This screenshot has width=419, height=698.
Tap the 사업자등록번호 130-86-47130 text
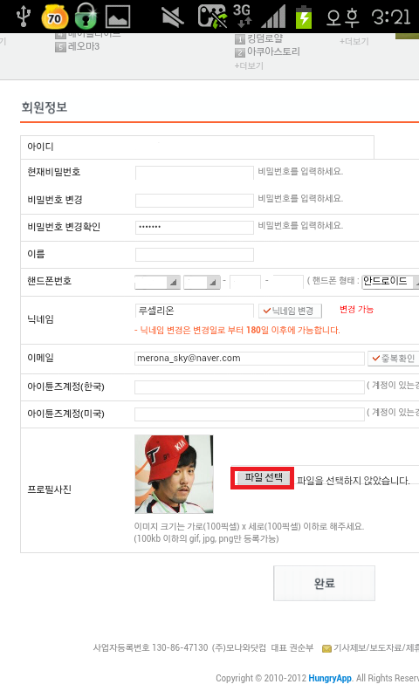point(150,647)
